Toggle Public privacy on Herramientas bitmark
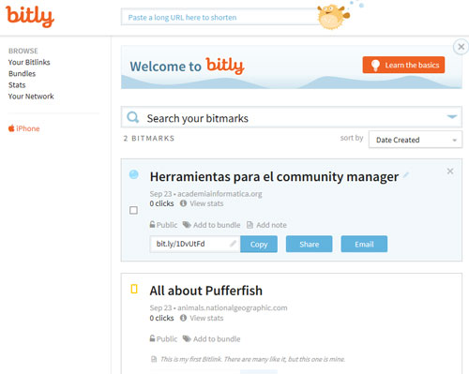Viewport: 469px width, 374px height. 163,225
